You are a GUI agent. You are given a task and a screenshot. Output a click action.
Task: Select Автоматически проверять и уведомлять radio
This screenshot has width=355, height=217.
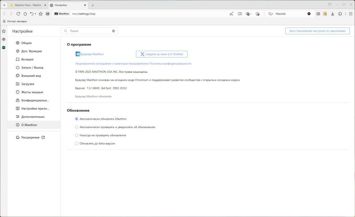tap(77, 127)
